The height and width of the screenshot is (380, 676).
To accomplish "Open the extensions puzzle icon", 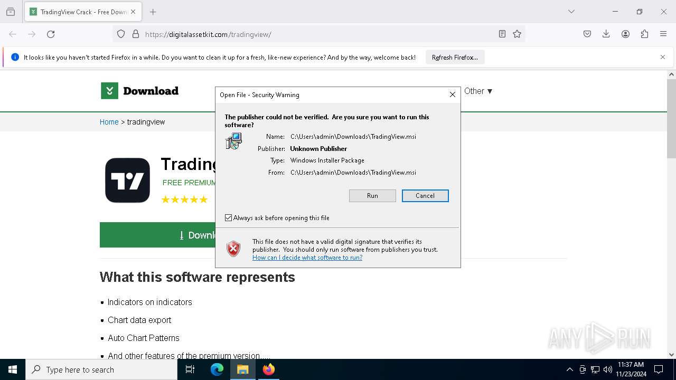I will (x=644, y=34).
